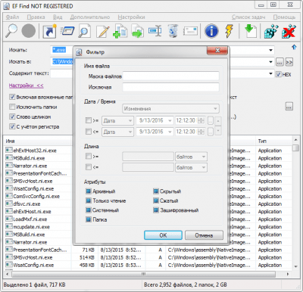Click the blue Info properties icon
Viewport: 303px width, 292px height.
(211, 31)
